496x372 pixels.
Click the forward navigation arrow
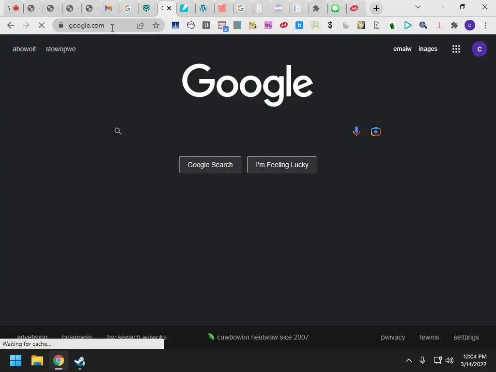(26, 25)
